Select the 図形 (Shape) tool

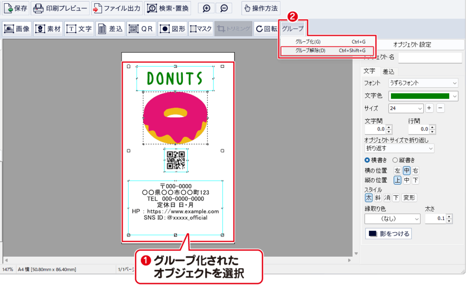pyautogui.click(x=172, y=29)
